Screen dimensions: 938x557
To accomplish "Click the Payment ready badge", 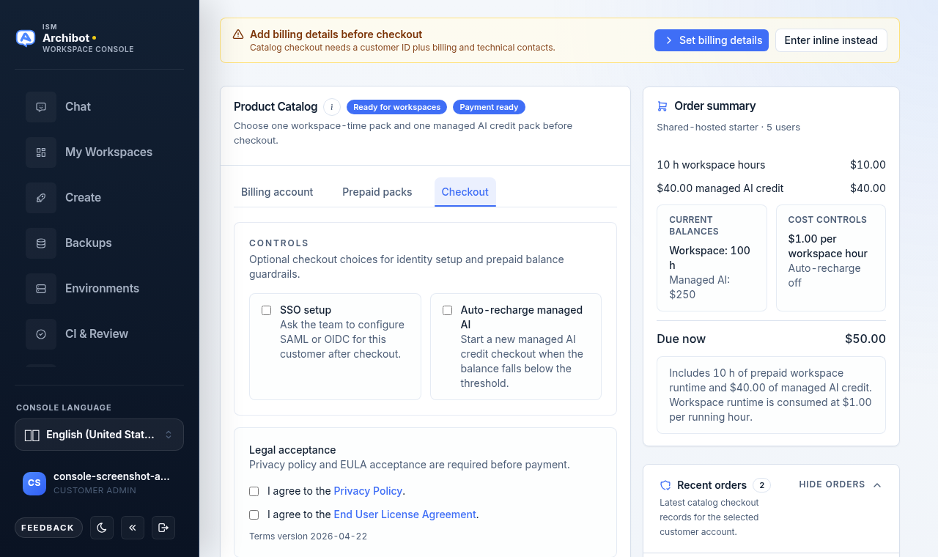I will pos(489,107).
